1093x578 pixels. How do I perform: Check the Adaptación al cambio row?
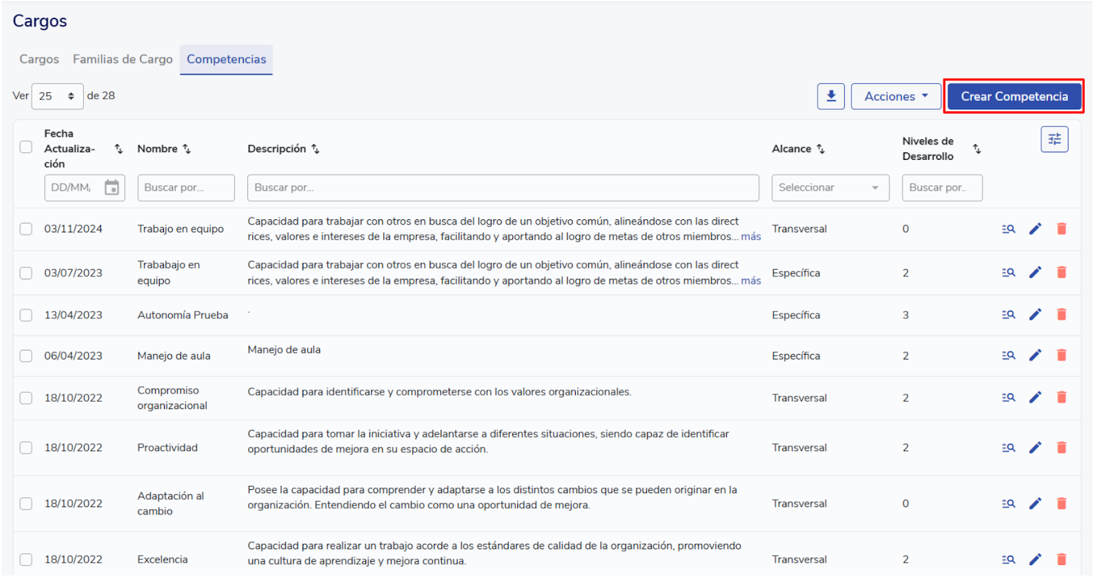tap(26, 504)
